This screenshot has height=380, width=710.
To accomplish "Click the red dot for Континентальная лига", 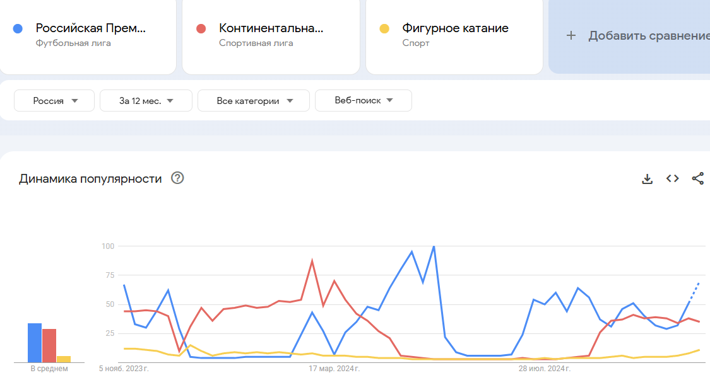I will click(201, 28).
